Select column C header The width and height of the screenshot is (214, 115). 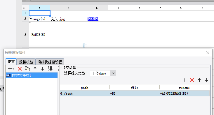97,8
